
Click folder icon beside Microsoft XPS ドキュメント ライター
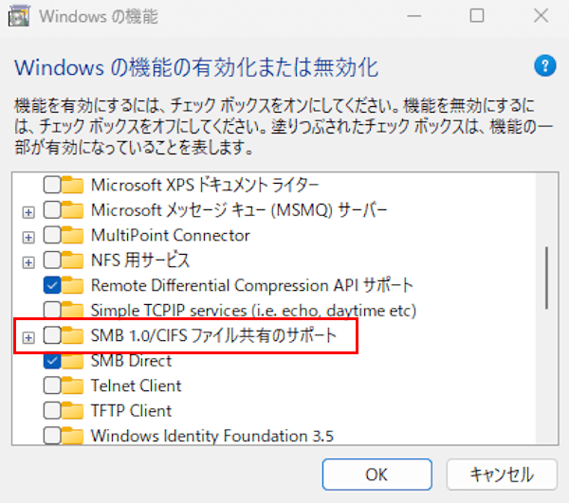pyautogui.click(x=73, y=185)
